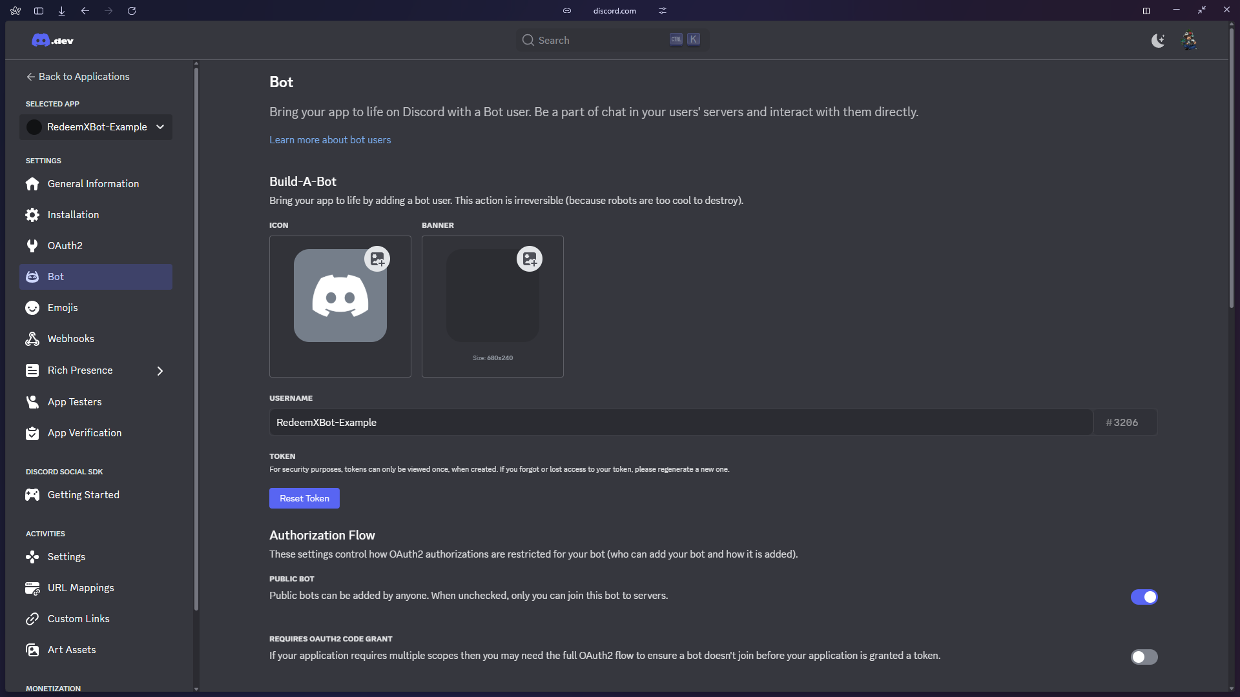
Task: Open App Testers page
Action: (x=96, y=402)
